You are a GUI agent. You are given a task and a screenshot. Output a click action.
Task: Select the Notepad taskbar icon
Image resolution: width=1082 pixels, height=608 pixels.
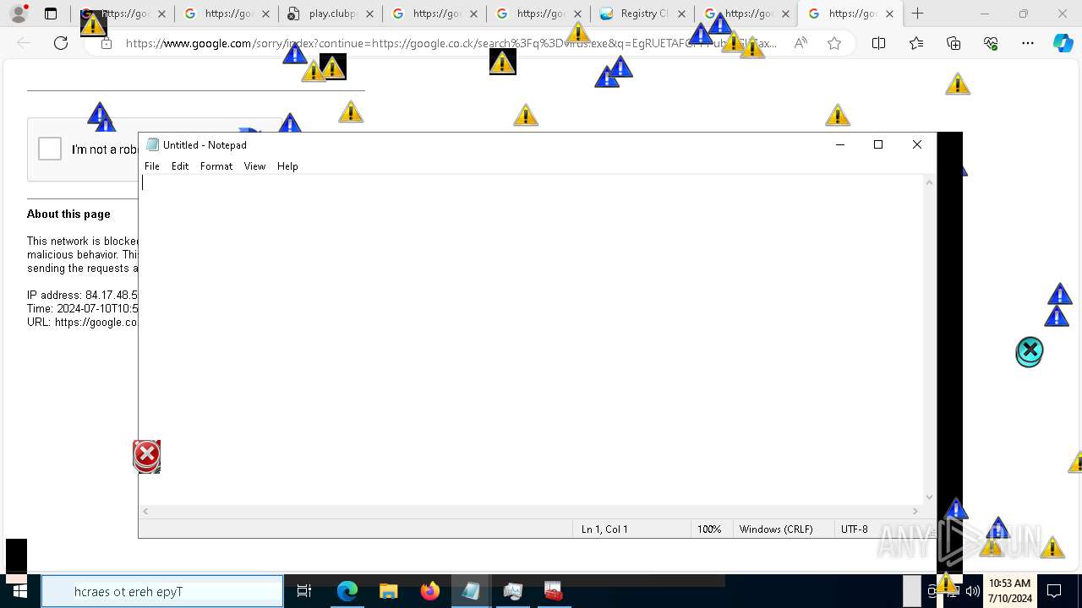471,591
